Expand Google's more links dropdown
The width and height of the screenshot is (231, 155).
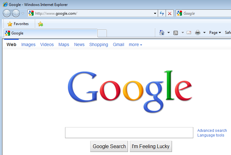(x=135, y=44)
